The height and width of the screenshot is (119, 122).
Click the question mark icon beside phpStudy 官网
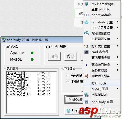click(x=86, y=102)
